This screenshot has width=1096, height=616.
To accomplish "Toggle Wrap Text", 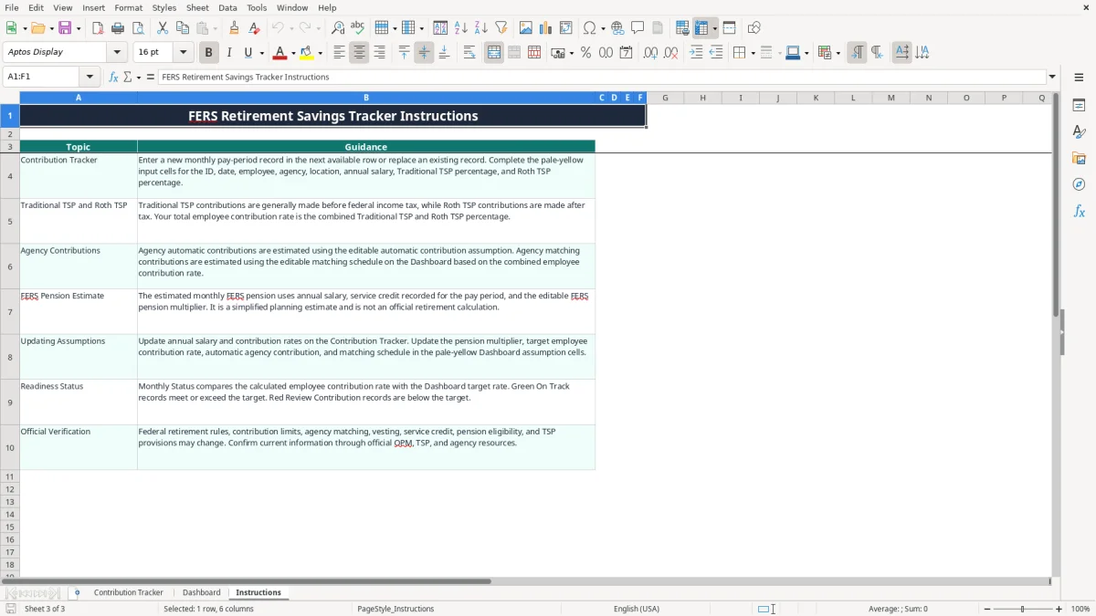I will tap(469, 53).
